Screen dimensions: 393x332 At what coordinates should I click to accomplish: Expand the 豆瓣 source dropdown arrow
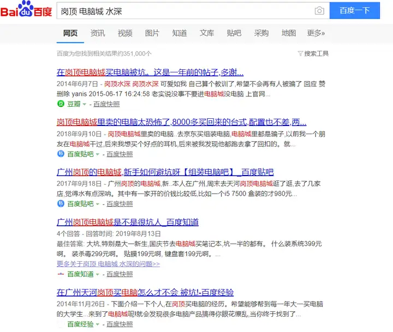pyautogui.click(x=84, y=104)
